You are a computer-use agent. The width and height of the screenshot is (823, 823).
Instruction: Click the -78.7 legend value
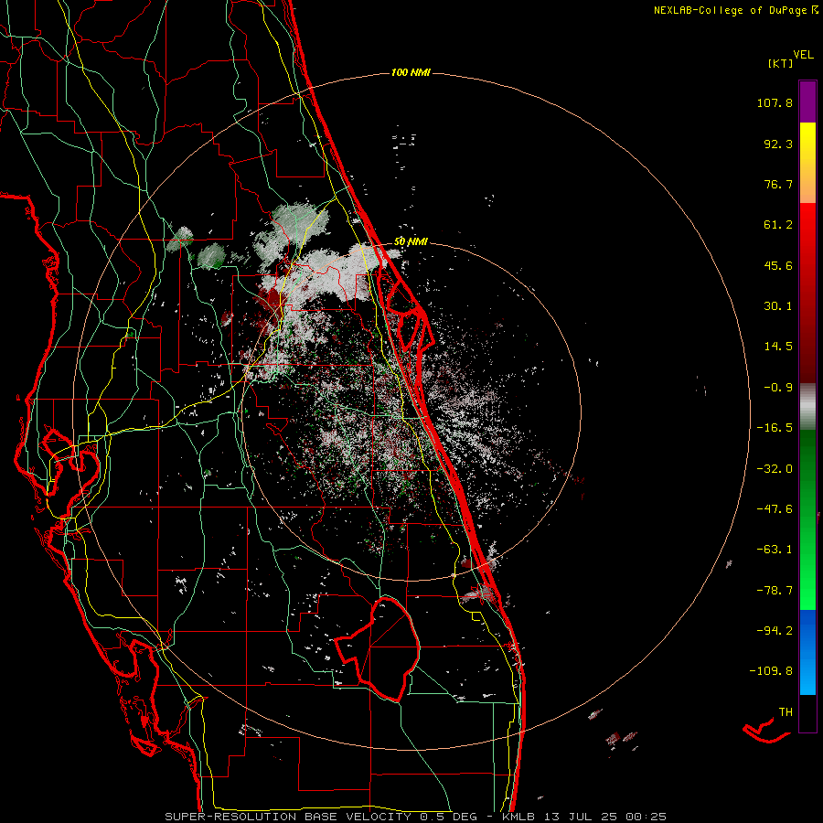click(775, 591)
